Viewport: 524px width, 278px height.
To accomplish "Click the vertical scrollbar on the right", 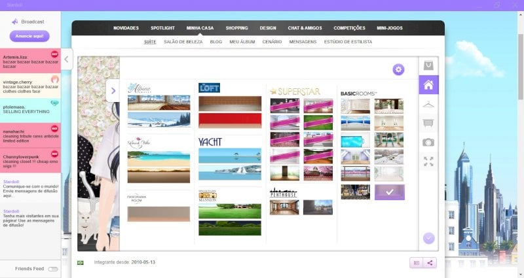I will [x=520, y=67].
